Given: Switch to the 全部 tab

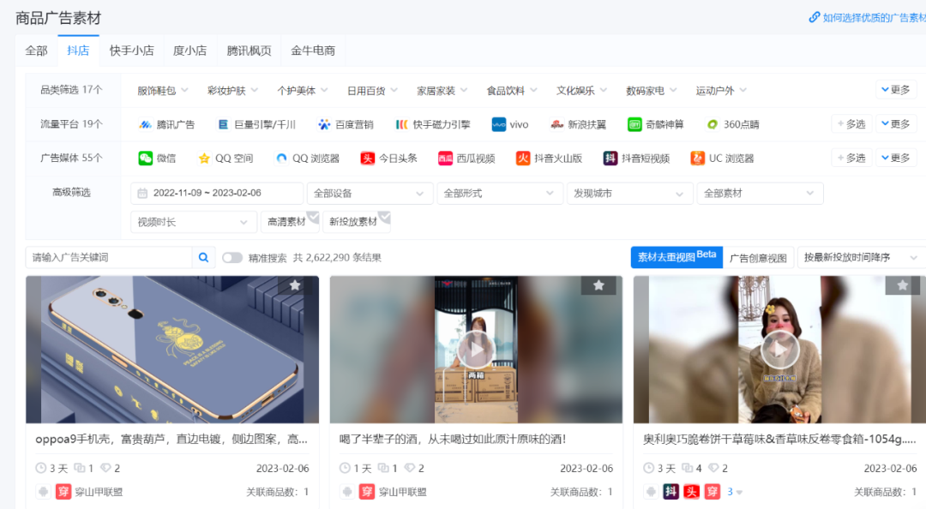Looking at the screenshot, I should tap(36, 51).
